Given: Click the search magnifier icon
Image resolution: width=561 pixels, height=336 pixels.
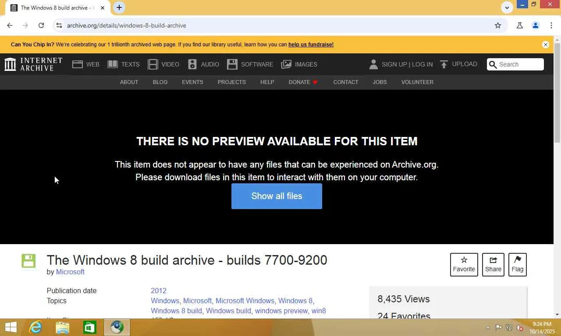Looking at the screenshot, I should tap(493, 65).
